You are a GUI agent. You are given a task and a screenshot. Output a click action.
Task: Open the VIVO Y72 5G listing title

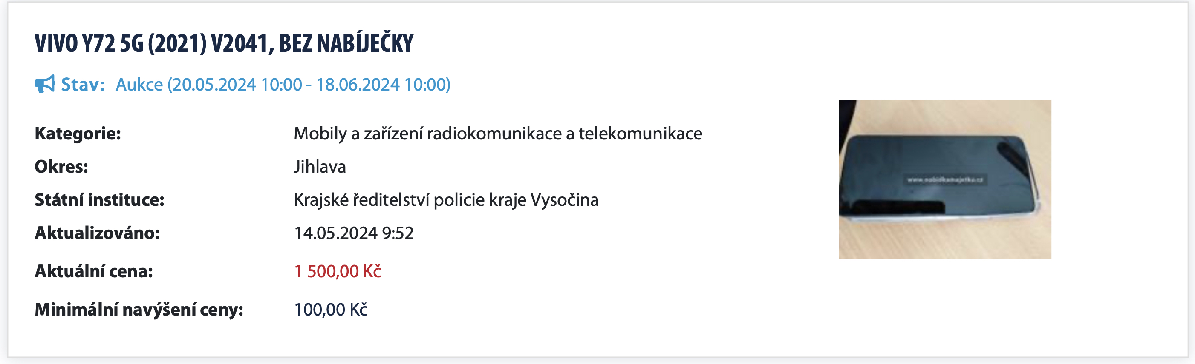point(224,43)
